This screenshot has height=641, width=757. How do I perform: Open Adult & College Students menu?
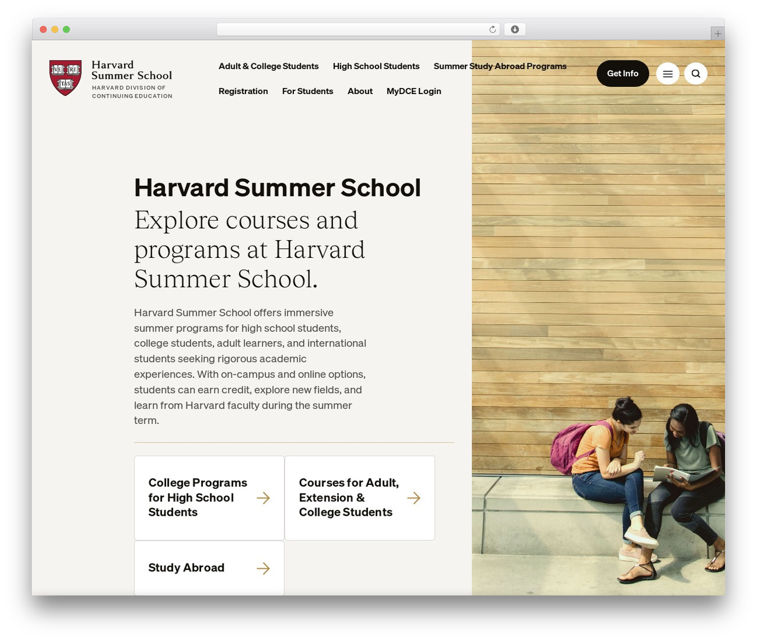click(268, 66)
